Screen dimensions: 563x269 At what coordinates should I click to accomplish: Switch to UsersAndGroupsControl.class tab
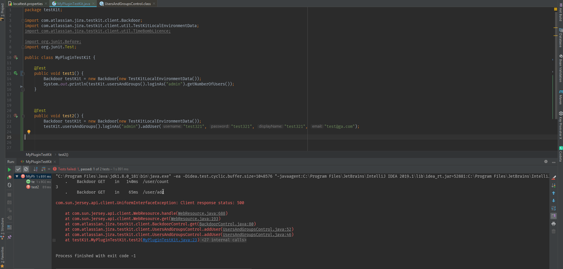128,3
